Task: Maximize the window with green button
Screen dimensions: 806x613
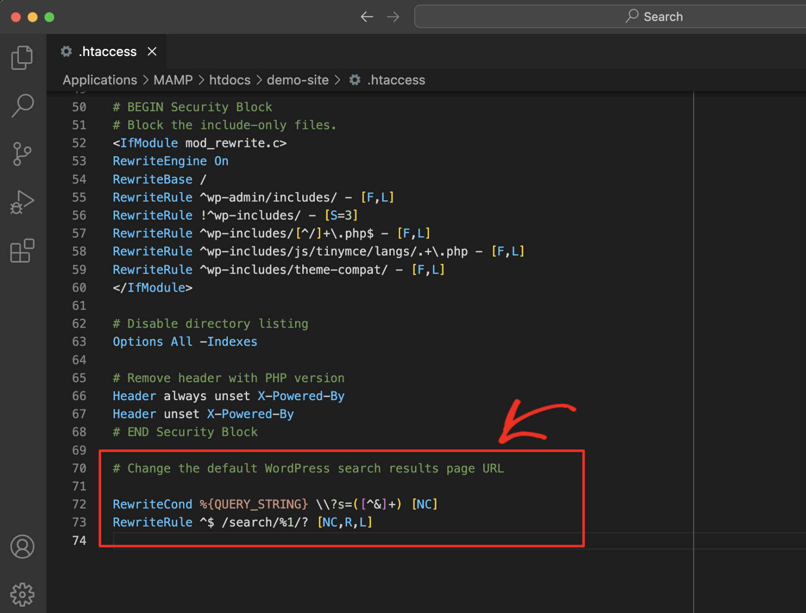Action: tap(49, 17)
